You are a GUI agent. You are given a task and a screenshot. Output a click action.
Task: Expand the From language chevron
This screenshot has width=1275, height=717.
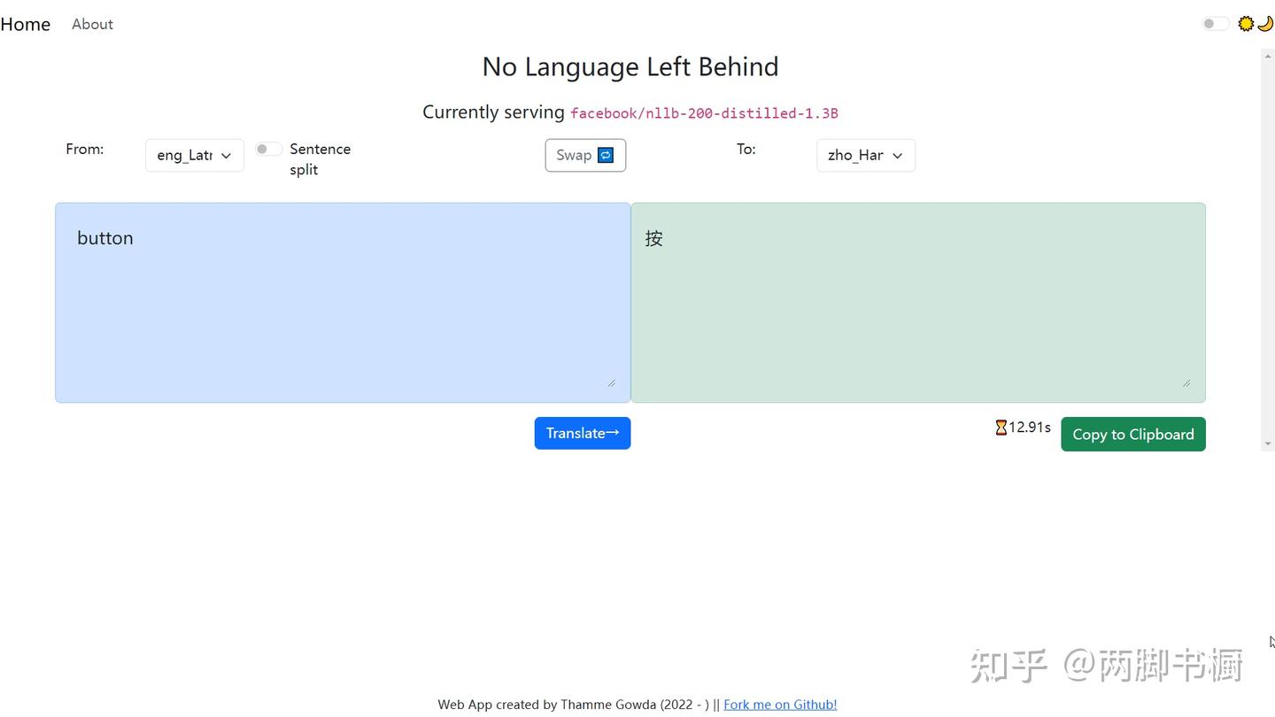coord(226,156)
